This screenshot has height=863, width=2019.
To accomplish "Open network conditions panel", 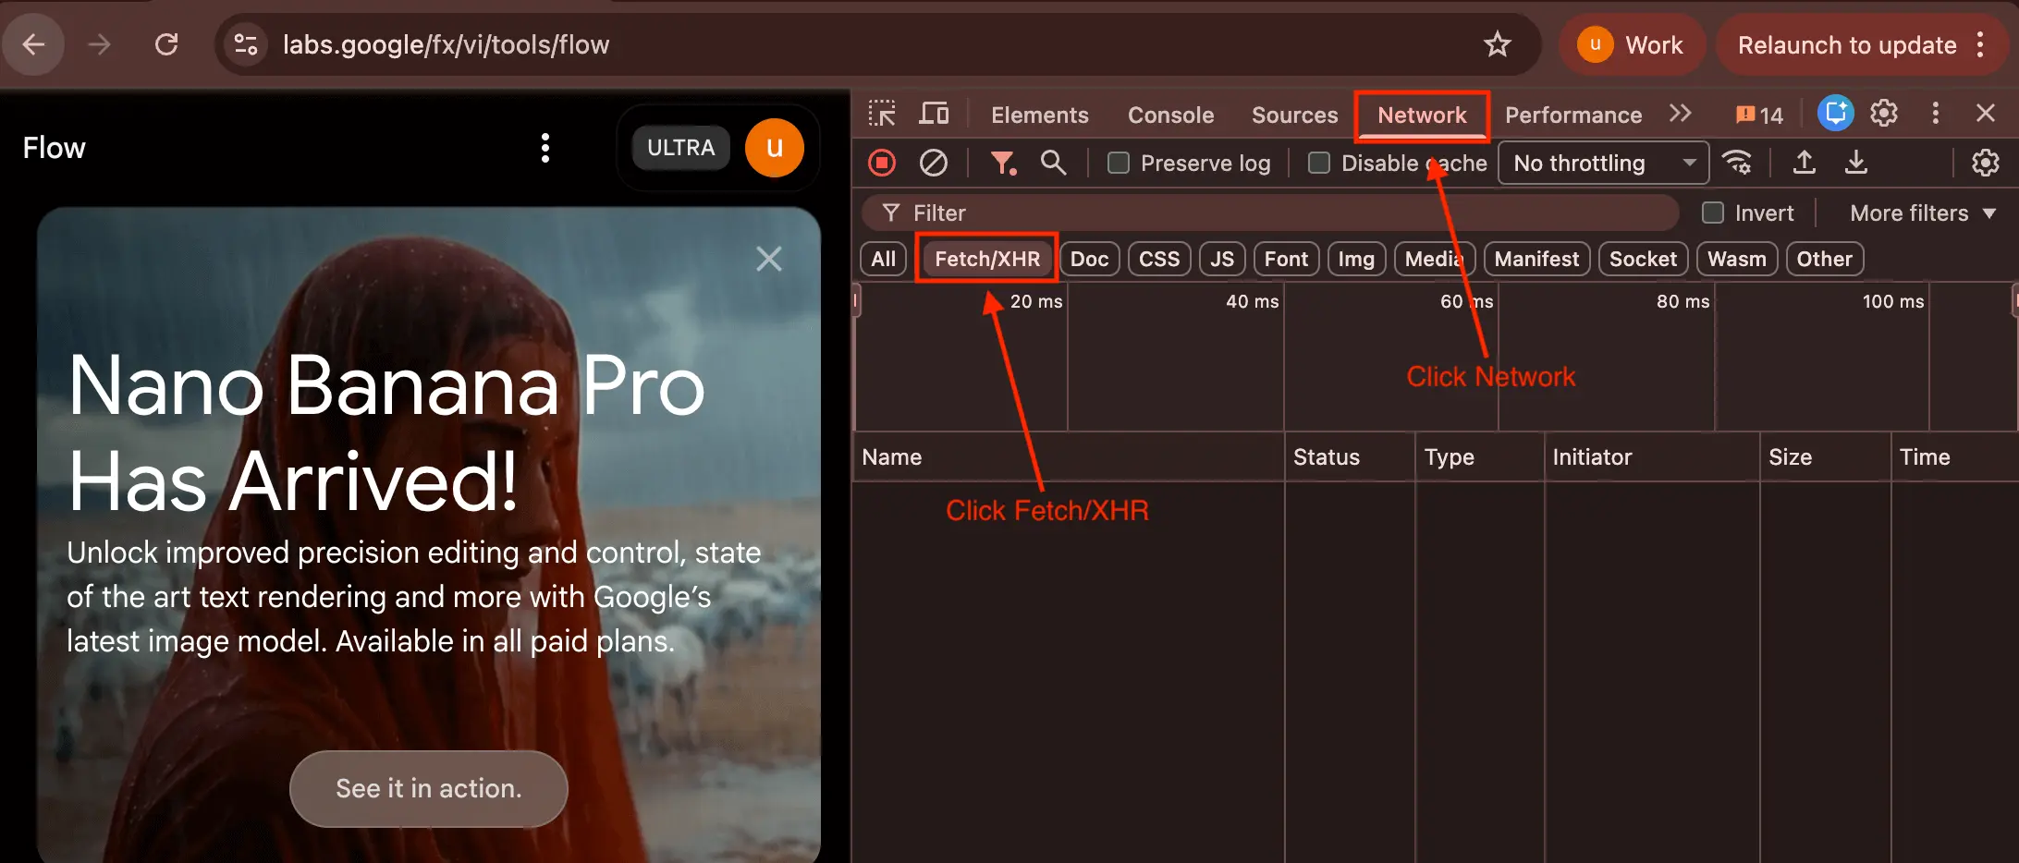I will [1738, 163].
